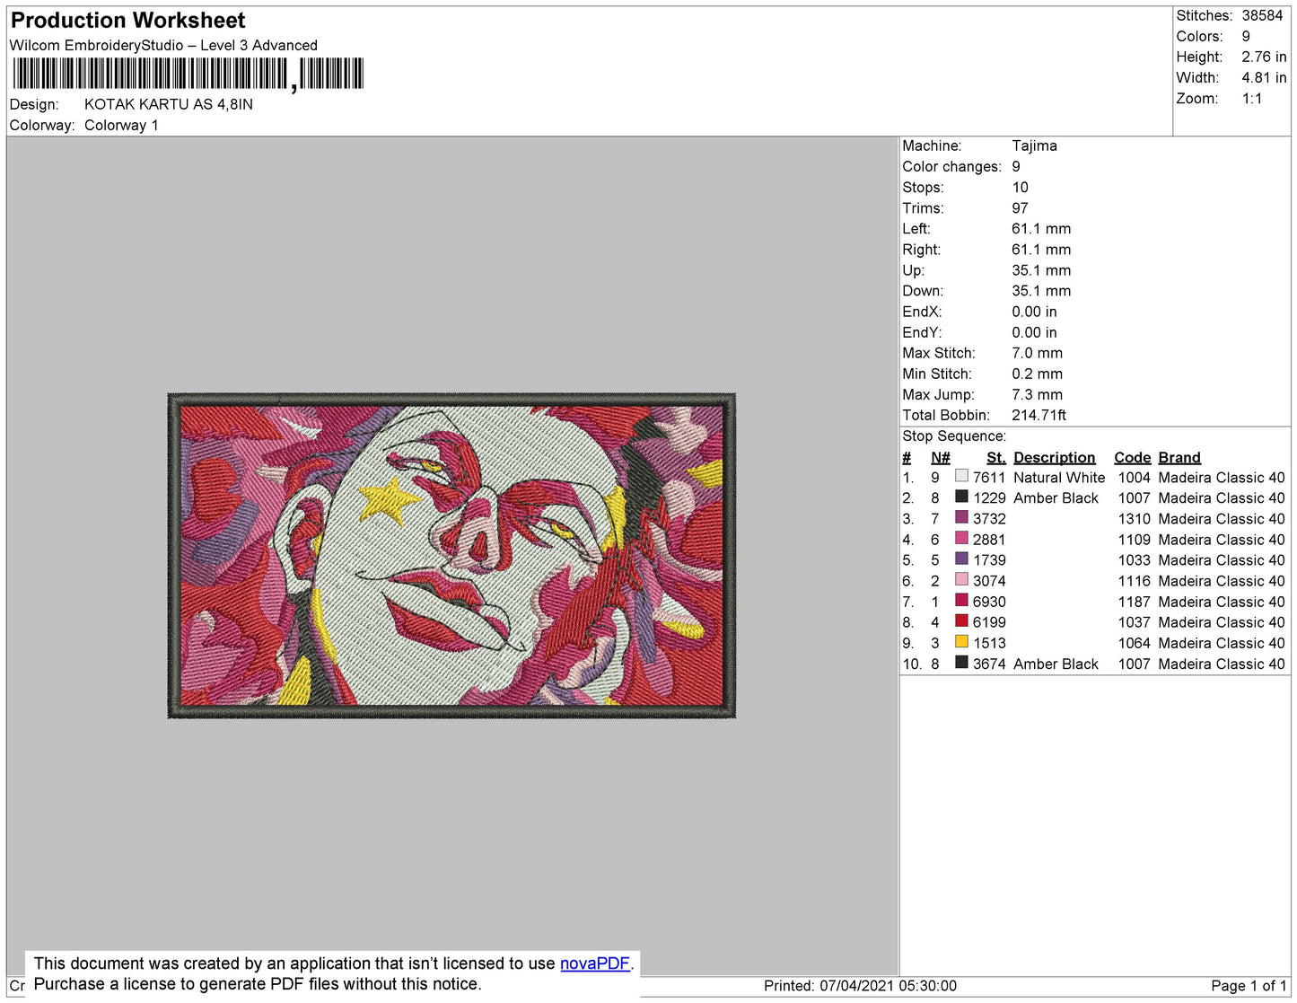Click the barcode at the top

pyautogui.click(x=188, y=74)
